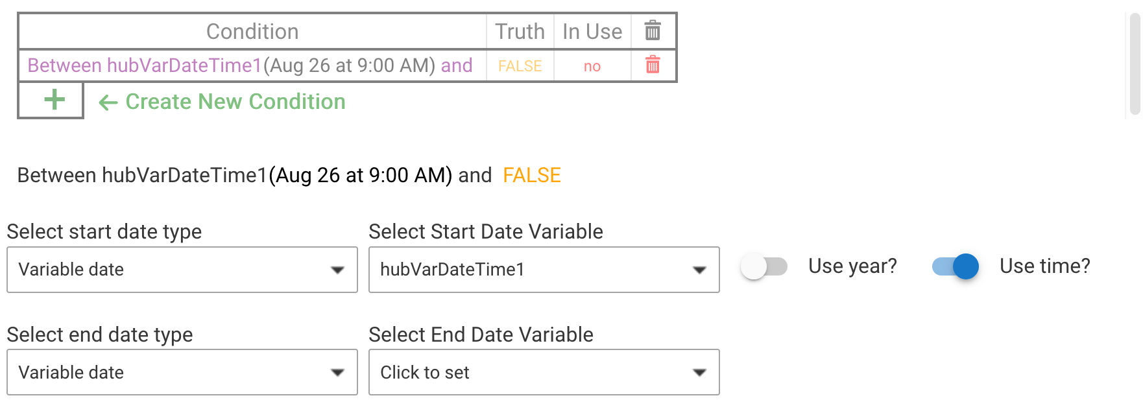
Task: Click the FALSE truth value in the table row
Action: point(520,66)
